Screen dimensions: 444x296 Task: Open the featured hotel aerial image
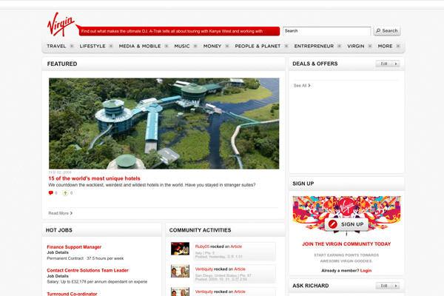tap(164, 124)
